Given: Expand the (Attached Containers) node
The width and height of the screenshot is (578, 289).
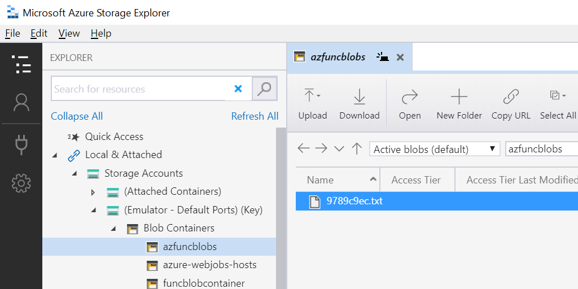Looking at the screenshot, I should click(94, 192).
